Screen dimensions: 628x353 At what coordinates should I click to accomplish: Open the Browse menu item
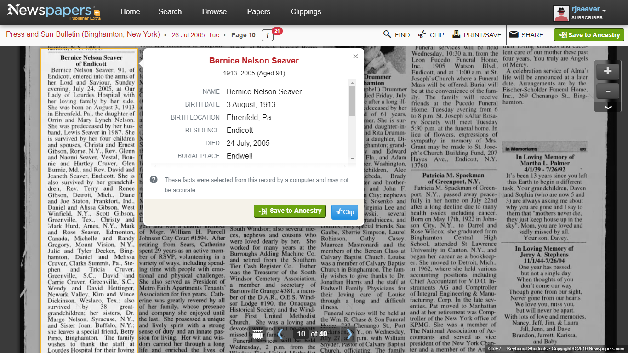click(214, 11)
